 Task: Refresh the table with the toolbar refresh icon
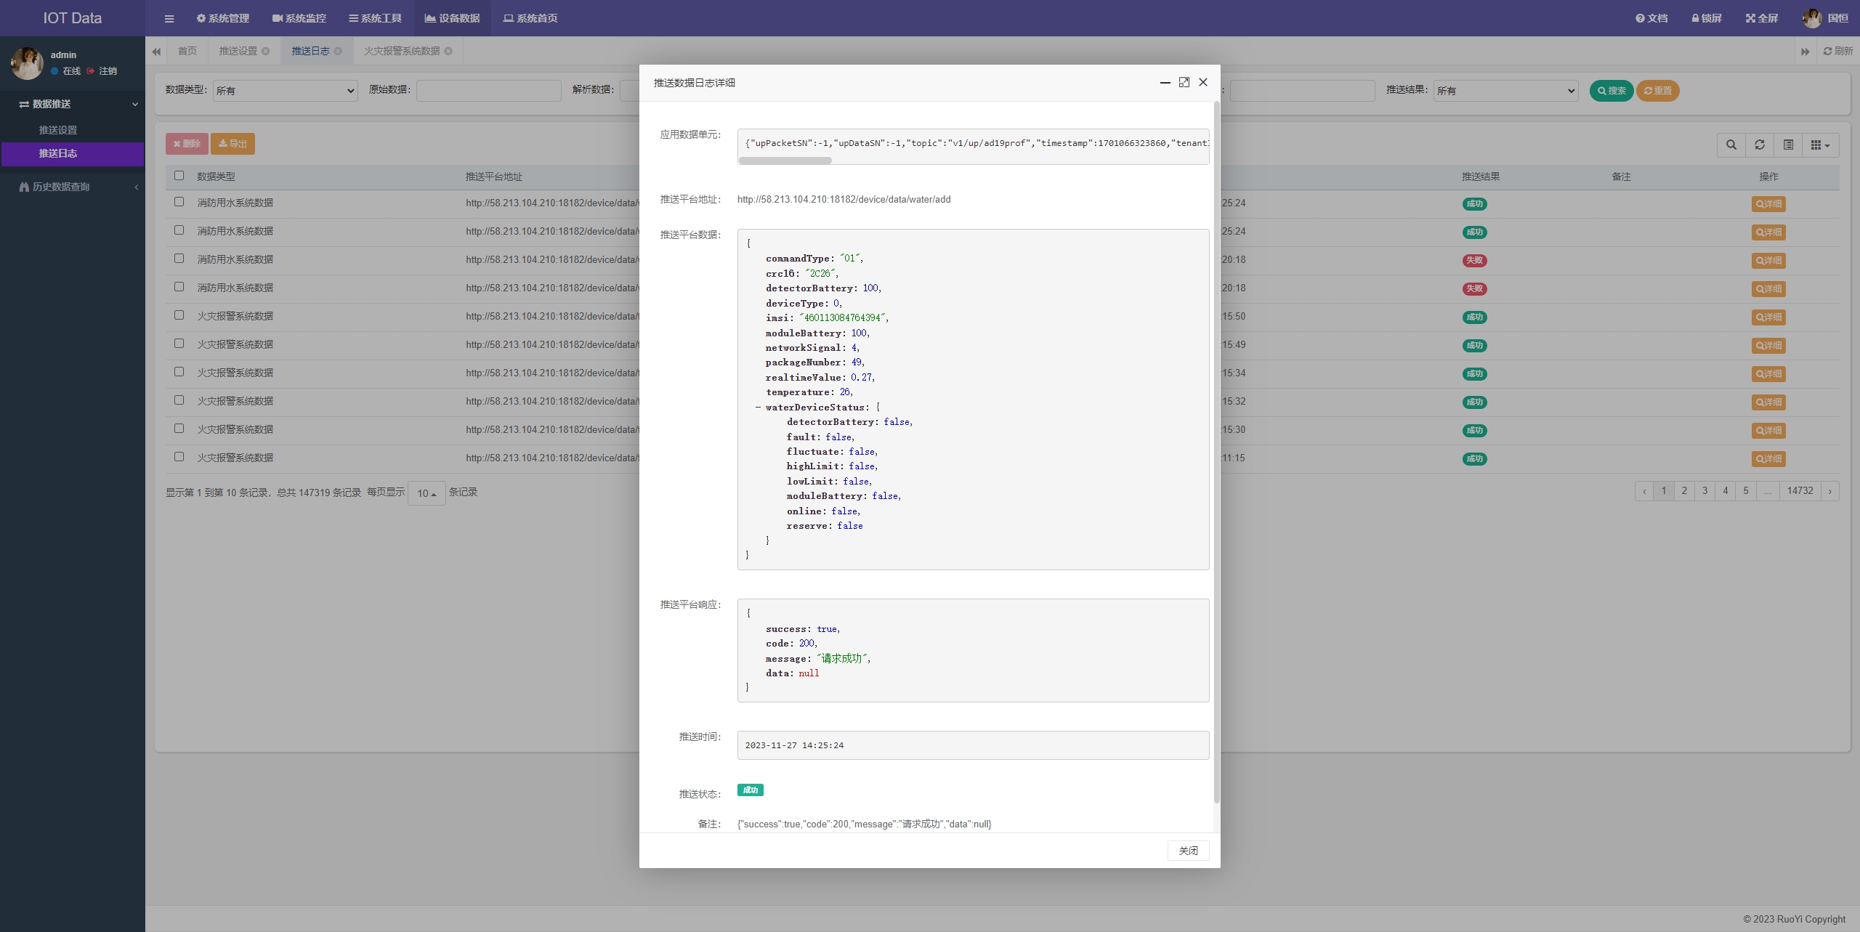tap(1760, 145)
